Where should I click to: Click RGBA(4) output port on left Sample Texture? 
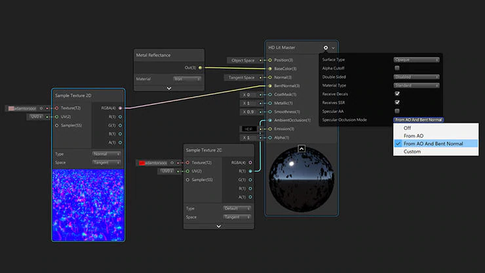pyautogui.click(x=121, y=108)
